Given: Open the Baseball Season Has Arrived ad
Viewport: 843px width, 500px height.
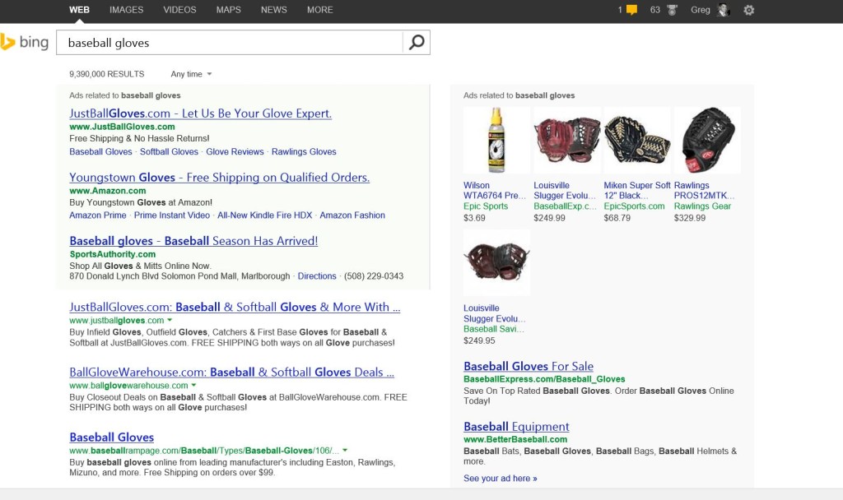Looking at the screenshot, I should pyautogui.click(x=193, y=241).
